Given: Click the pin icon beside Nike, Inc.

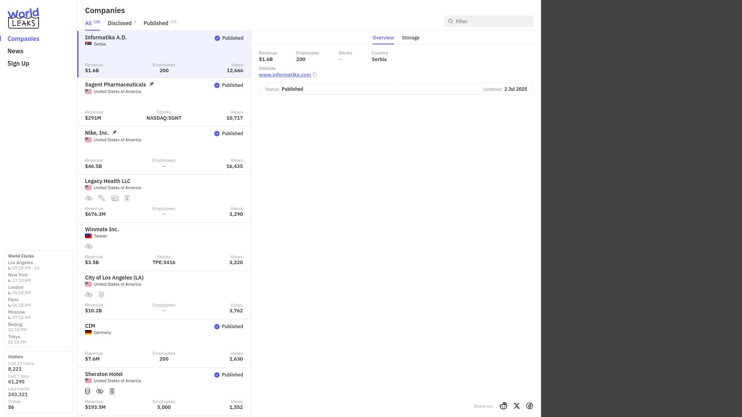Looking at the screenshot, I should click(114, 132).
